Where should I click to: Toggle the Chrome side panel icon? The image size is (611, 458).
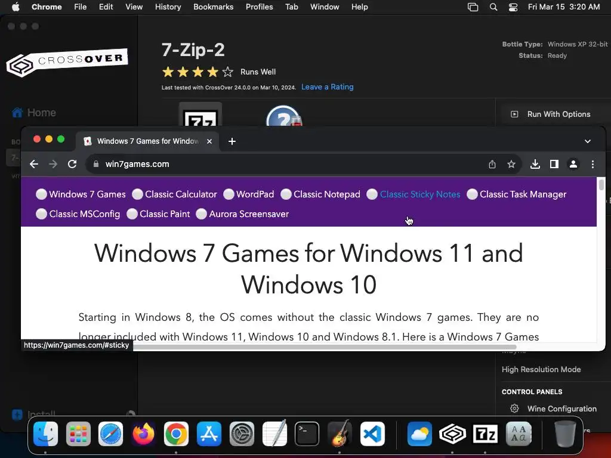[x=554, y=164]
